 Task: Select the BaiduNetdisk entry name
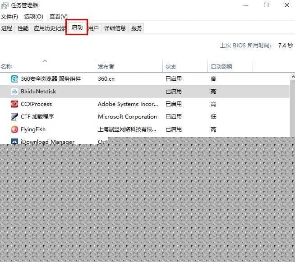pyautogui.click(x=38, y=92)
